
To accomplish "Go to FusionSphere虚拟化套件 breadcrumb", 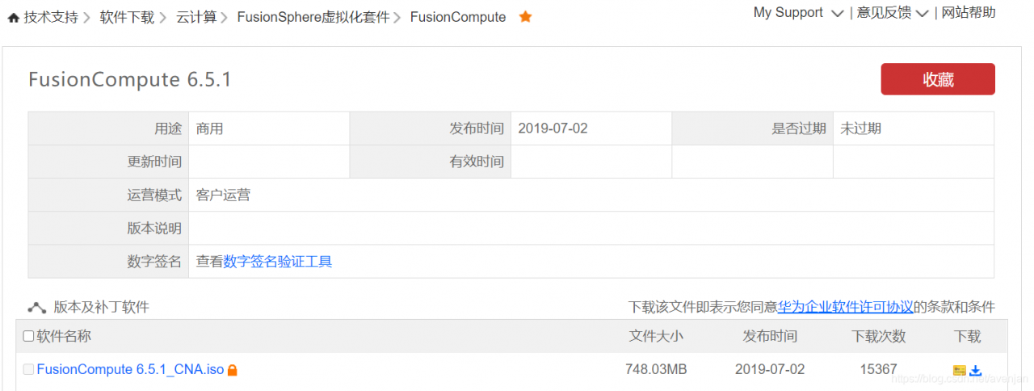I will (313, 17).
